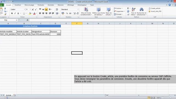Viewport: 176px width, 99px height.
Task: Open the Excel help question mark
Action: pos(170,5)
